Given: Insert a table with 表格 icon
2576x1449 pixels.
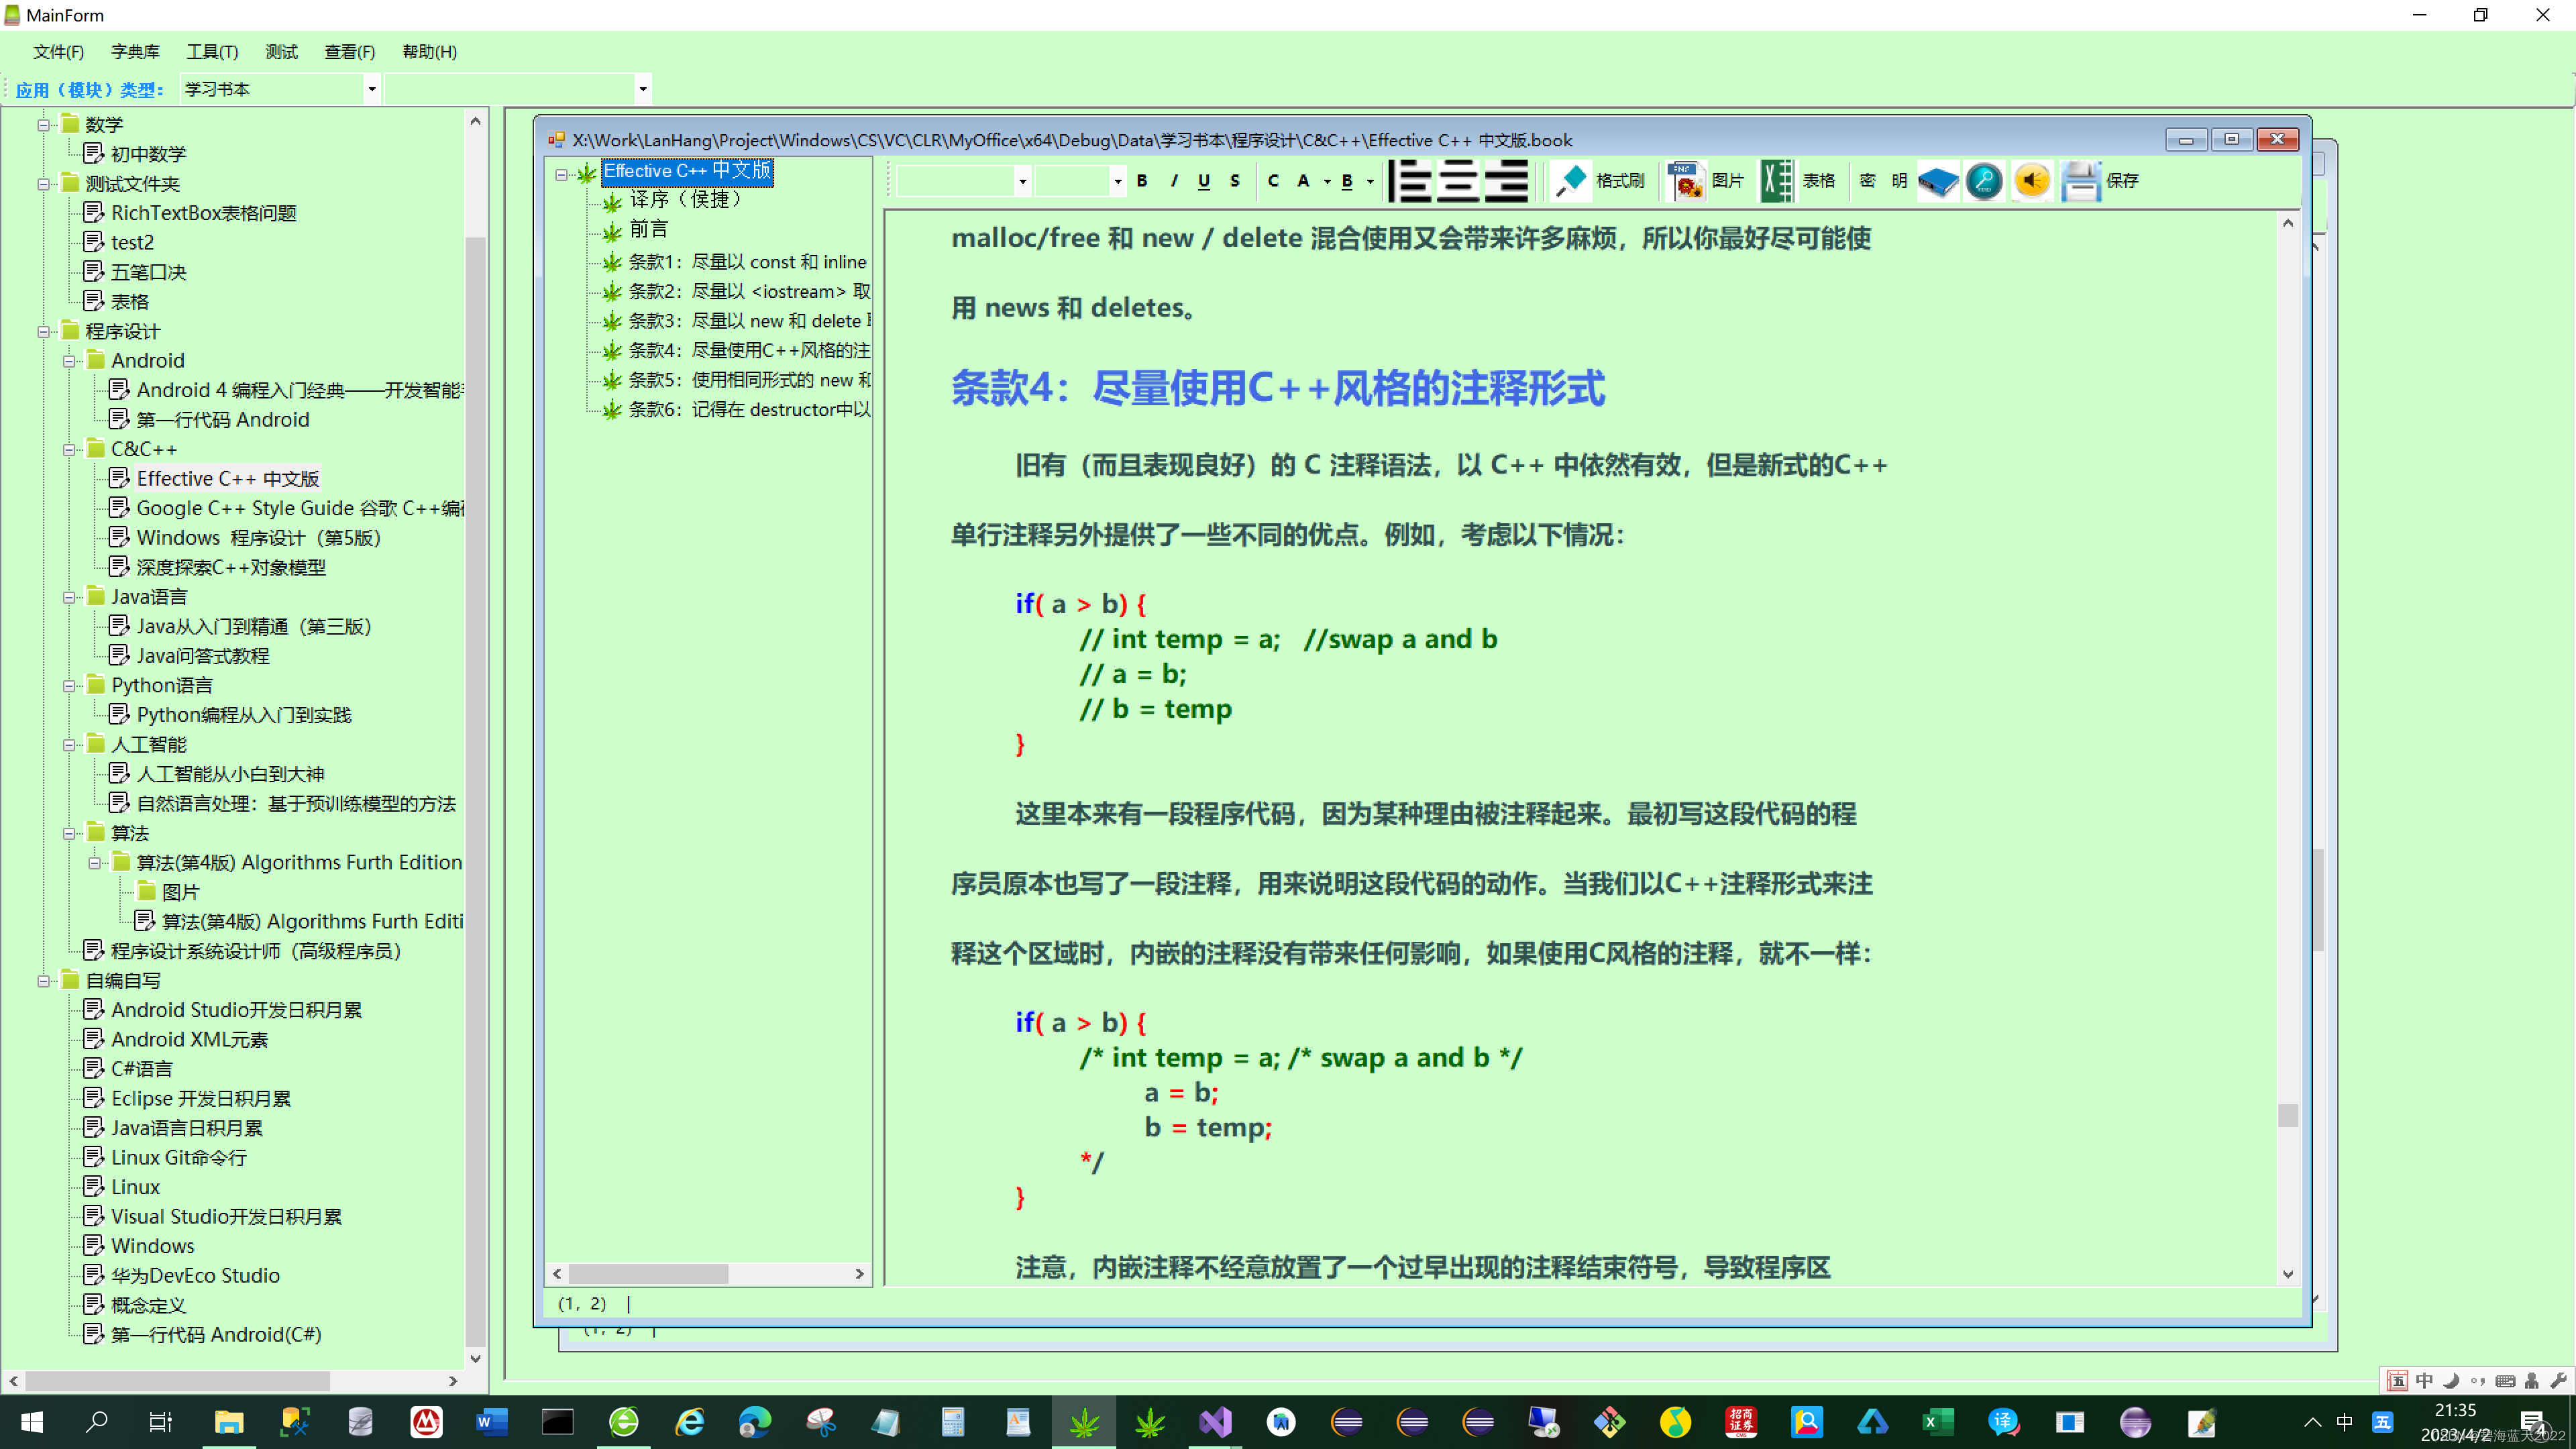Looking at the screenshot, I should (x=1777, y=181).
